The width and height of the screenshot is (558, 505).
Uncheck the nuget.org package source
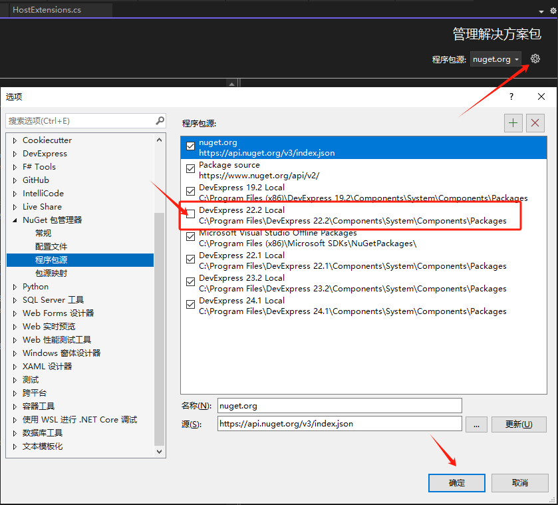click(190, 146)
